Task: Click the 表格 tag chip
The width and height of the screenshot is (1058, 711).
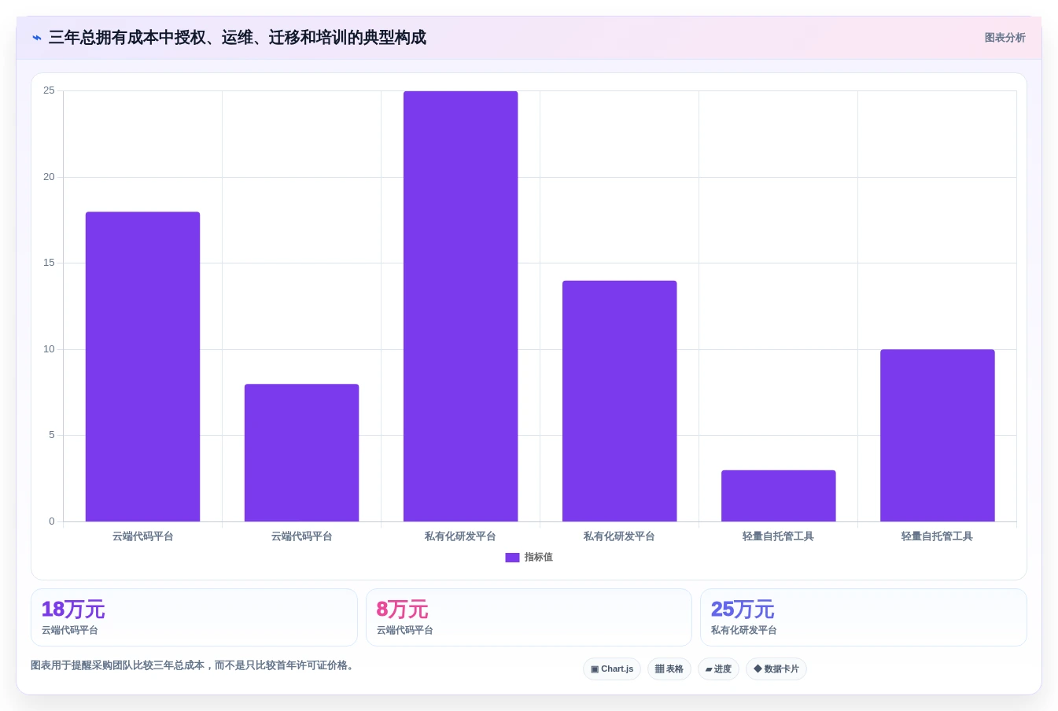Action: pos(669,669)
